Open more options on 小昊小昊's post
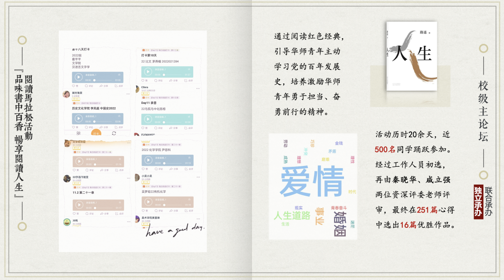 [198, 177]
